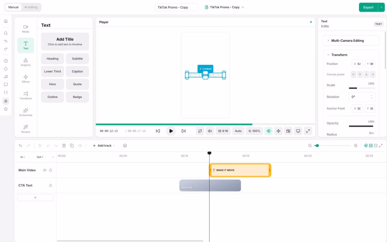Mute the player volume
This screenshot has height=242, width=387.
click(x=210, y=131)
